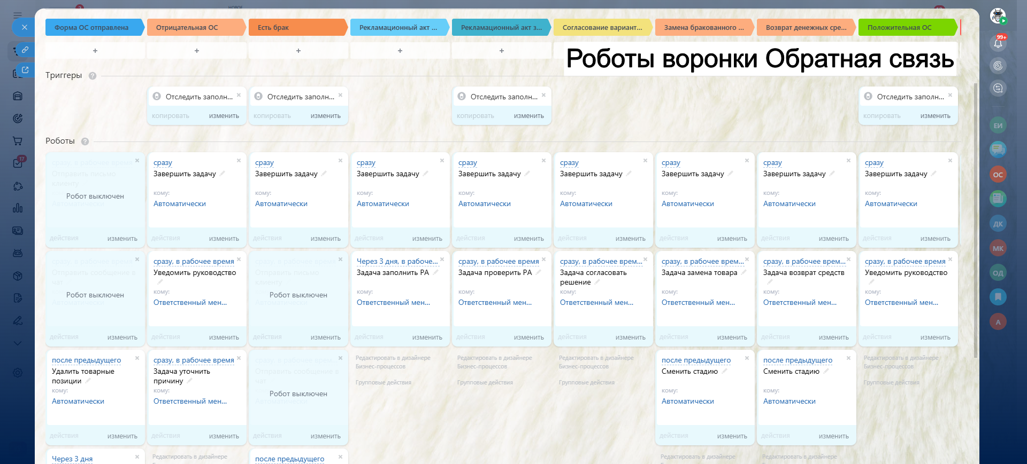Screen dimensions: 1027x464
Task: Show help for the Триггеры section
Action: click(x=93, y=76)
